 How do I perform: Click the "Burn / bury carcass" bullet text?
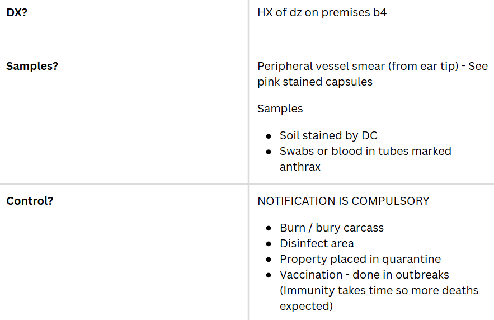pyautogui.click(x=332, y=228)
